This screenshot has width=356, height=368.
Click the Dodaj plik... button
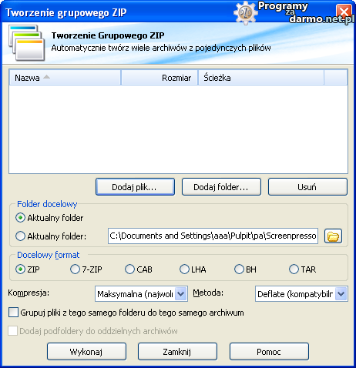[x=135, y=187]
